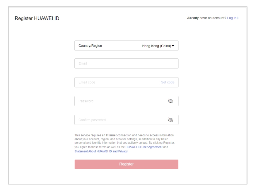
Task: Focus the Confirm password input field
Action: [x=120, y=120]
